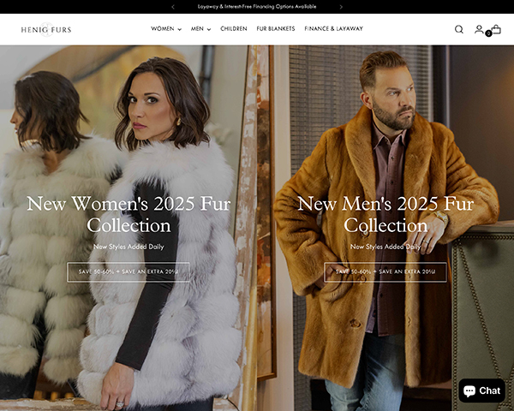Click men's New Styles Added Daily text
514x411 pixels.
385,247
